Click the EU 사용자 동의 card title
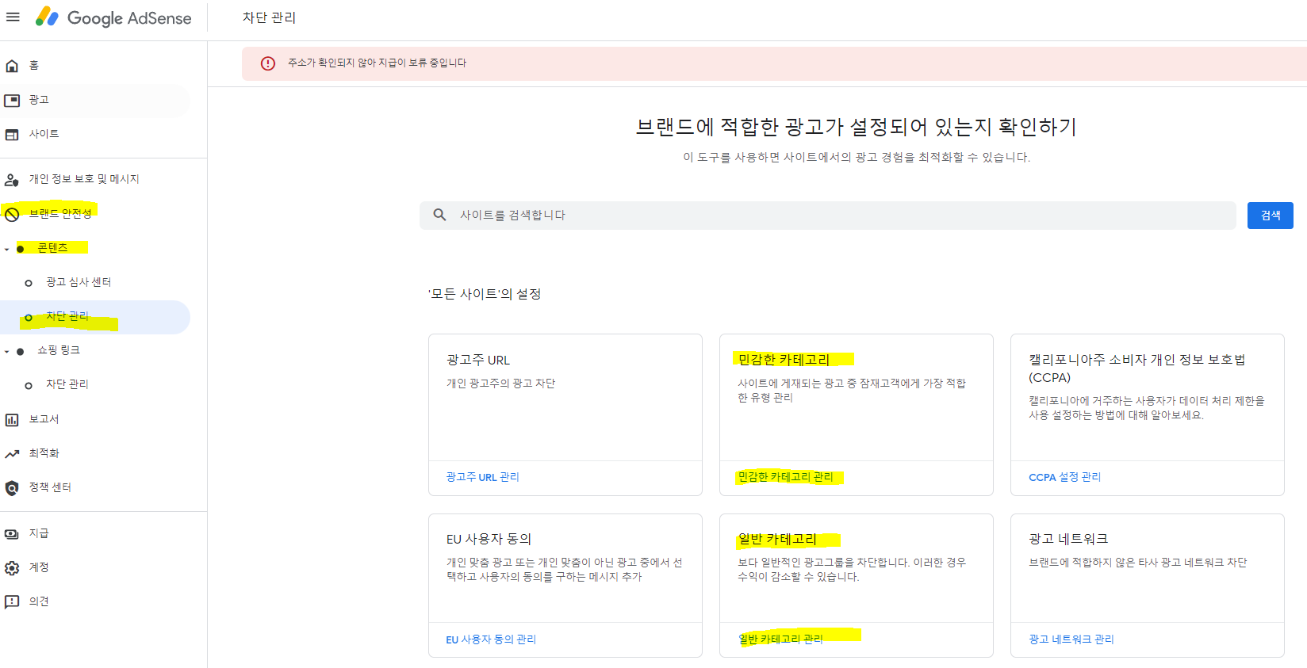 (489, 539)
